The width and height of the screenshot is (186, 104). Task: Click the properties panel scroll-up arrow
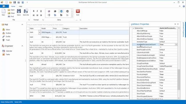[179, 28]
